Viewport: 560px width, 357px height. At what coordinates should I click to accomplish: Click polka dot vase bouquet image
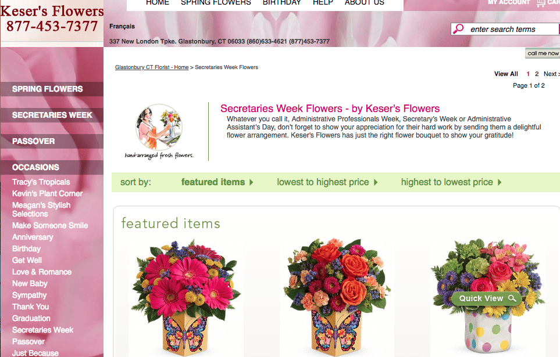[x=488, y=297]
